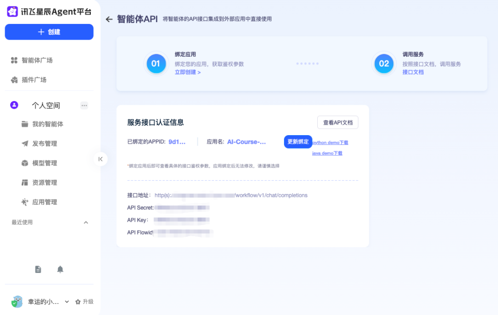498x315 pixels.
Task: Open the 个人空间 more options menu
Action: 84,106
